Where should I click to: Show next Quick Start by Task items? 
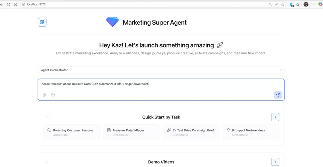[275, 117]
